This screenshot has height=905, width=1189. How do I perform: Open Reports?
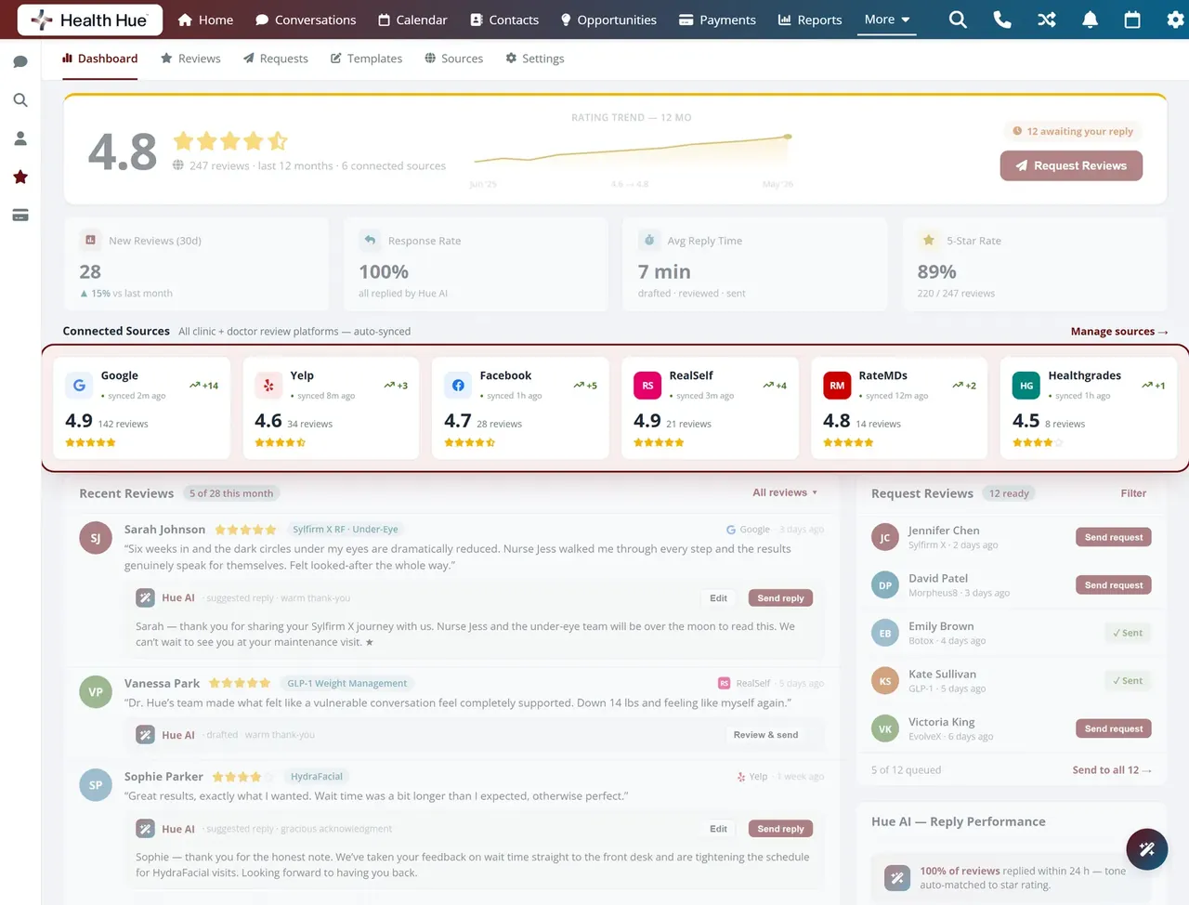(x=810, y=20)
